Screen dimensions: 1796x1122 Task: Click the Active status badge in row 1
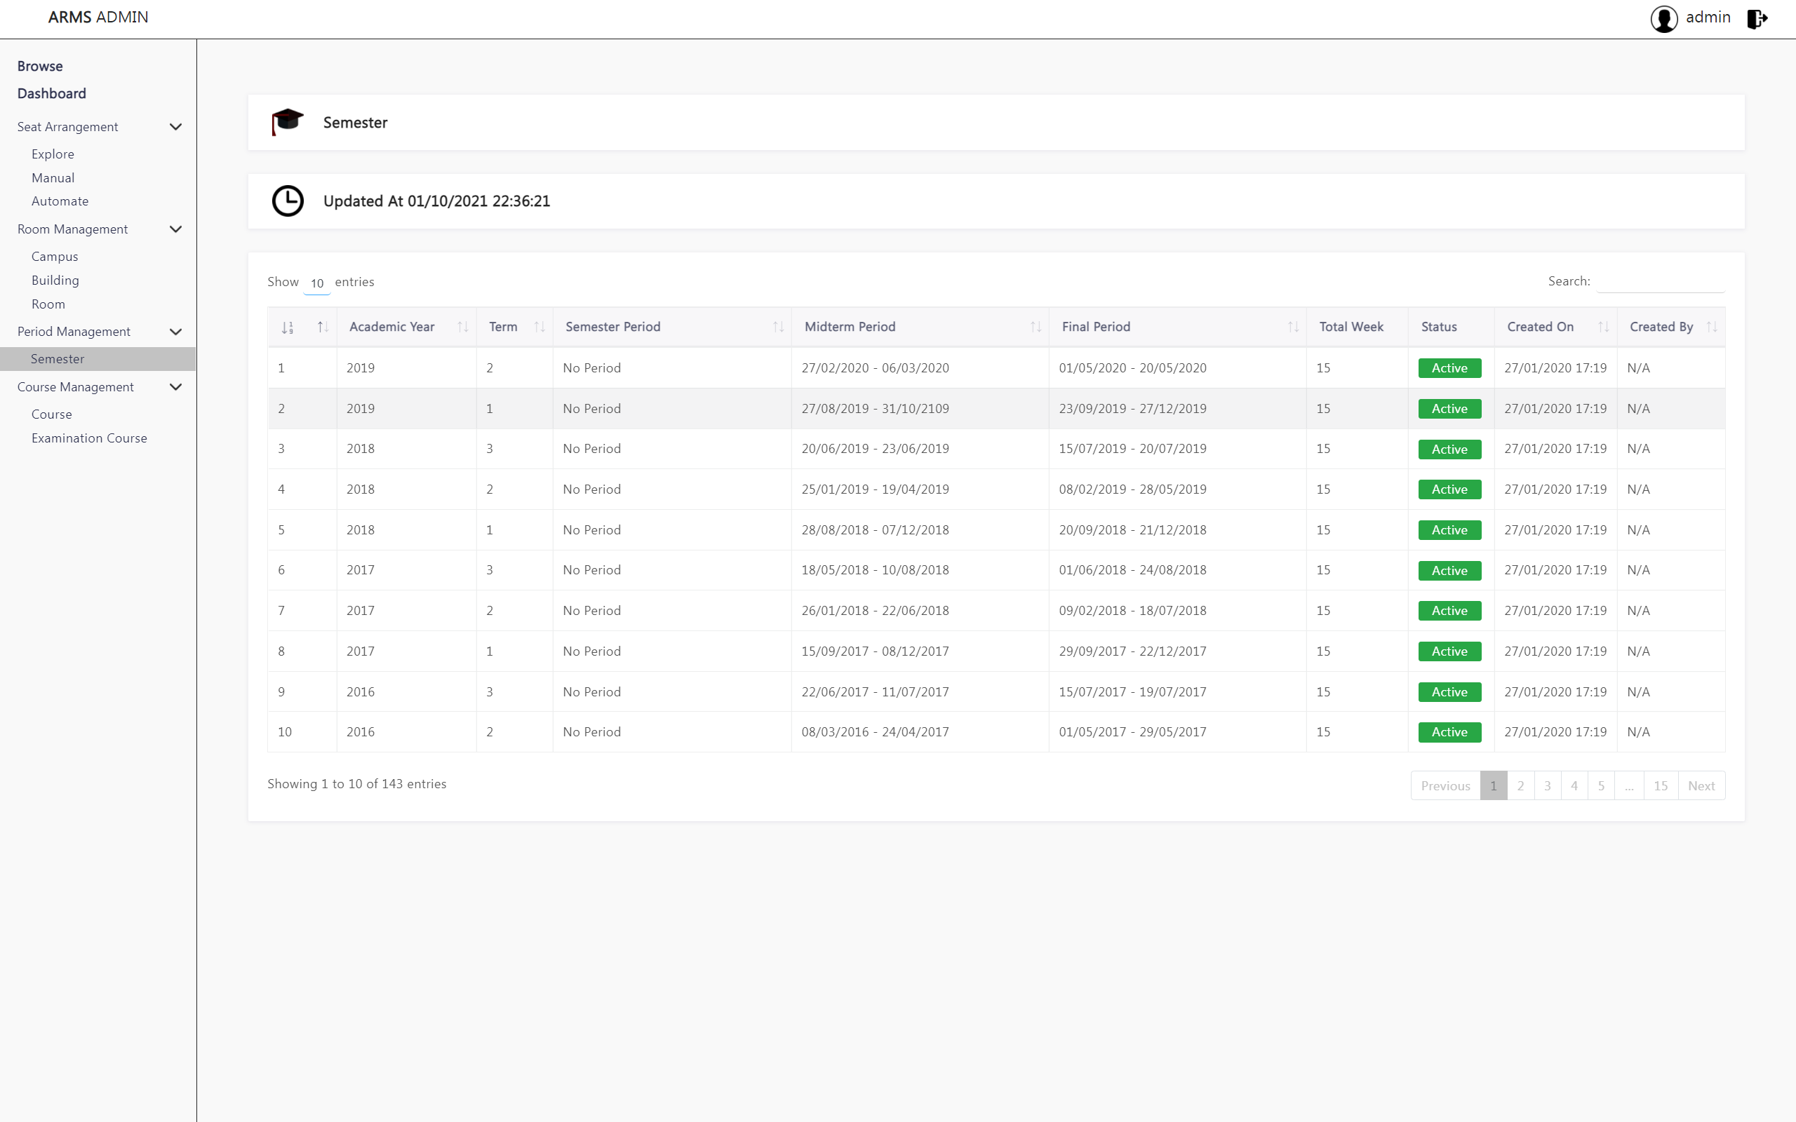click(1449, 368)
